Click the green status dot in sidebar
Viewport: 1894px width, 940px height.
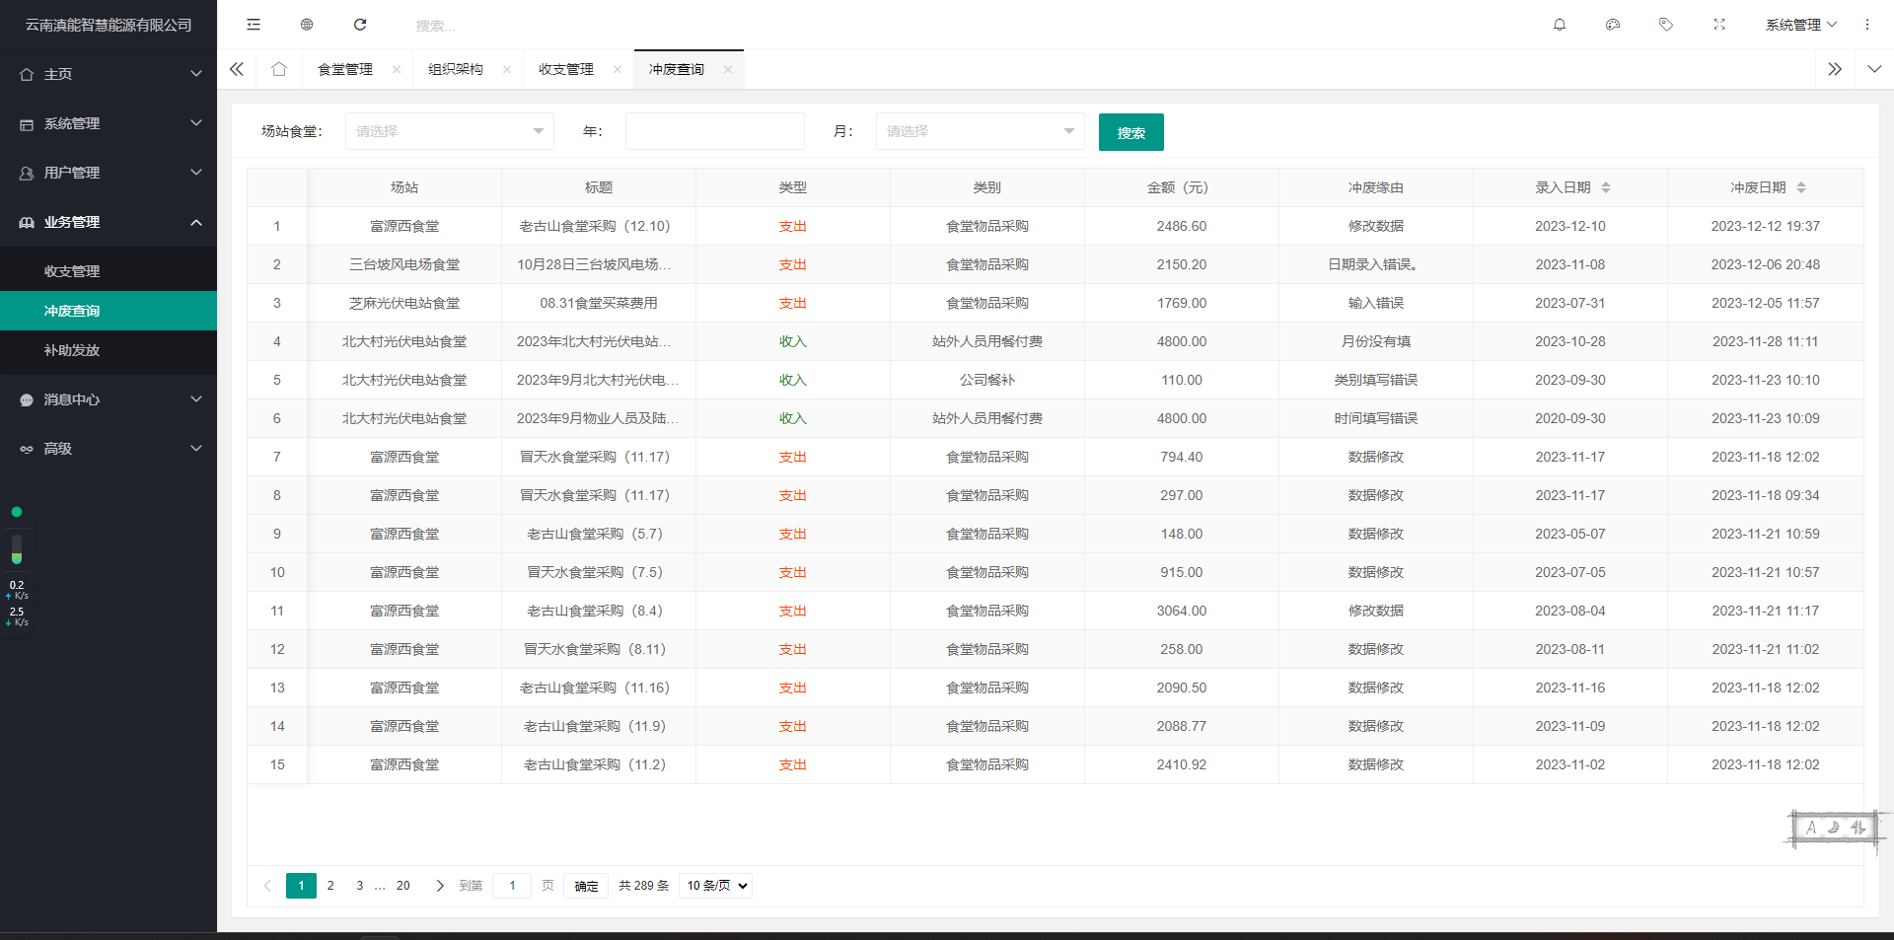tap(17, 512)
